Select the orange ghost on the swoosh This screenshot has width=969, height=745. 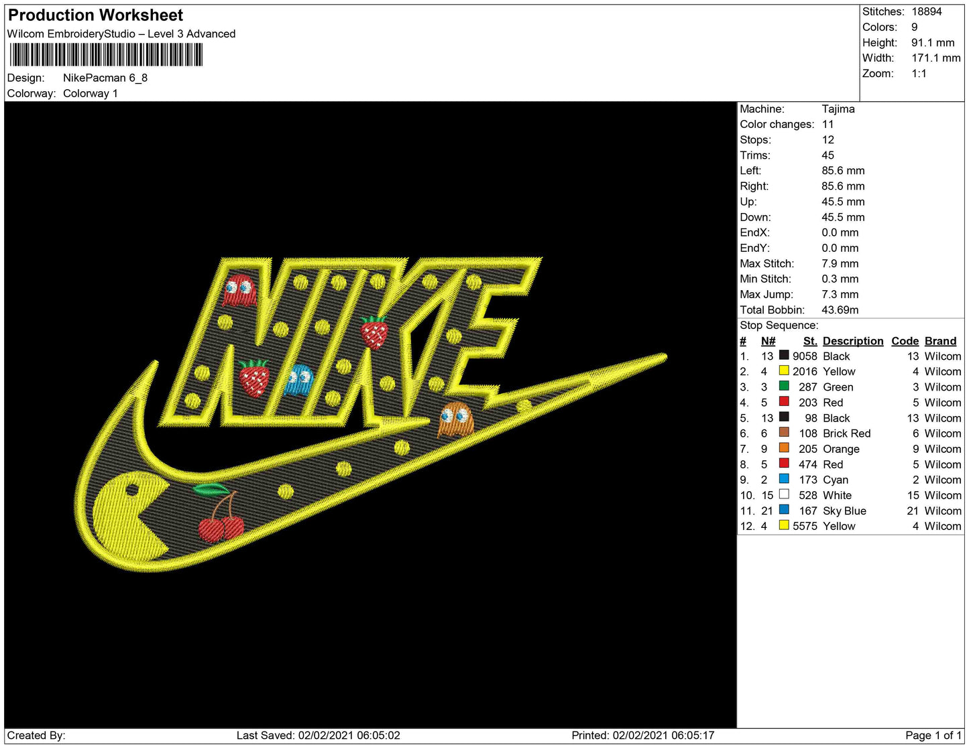[455, 419]
